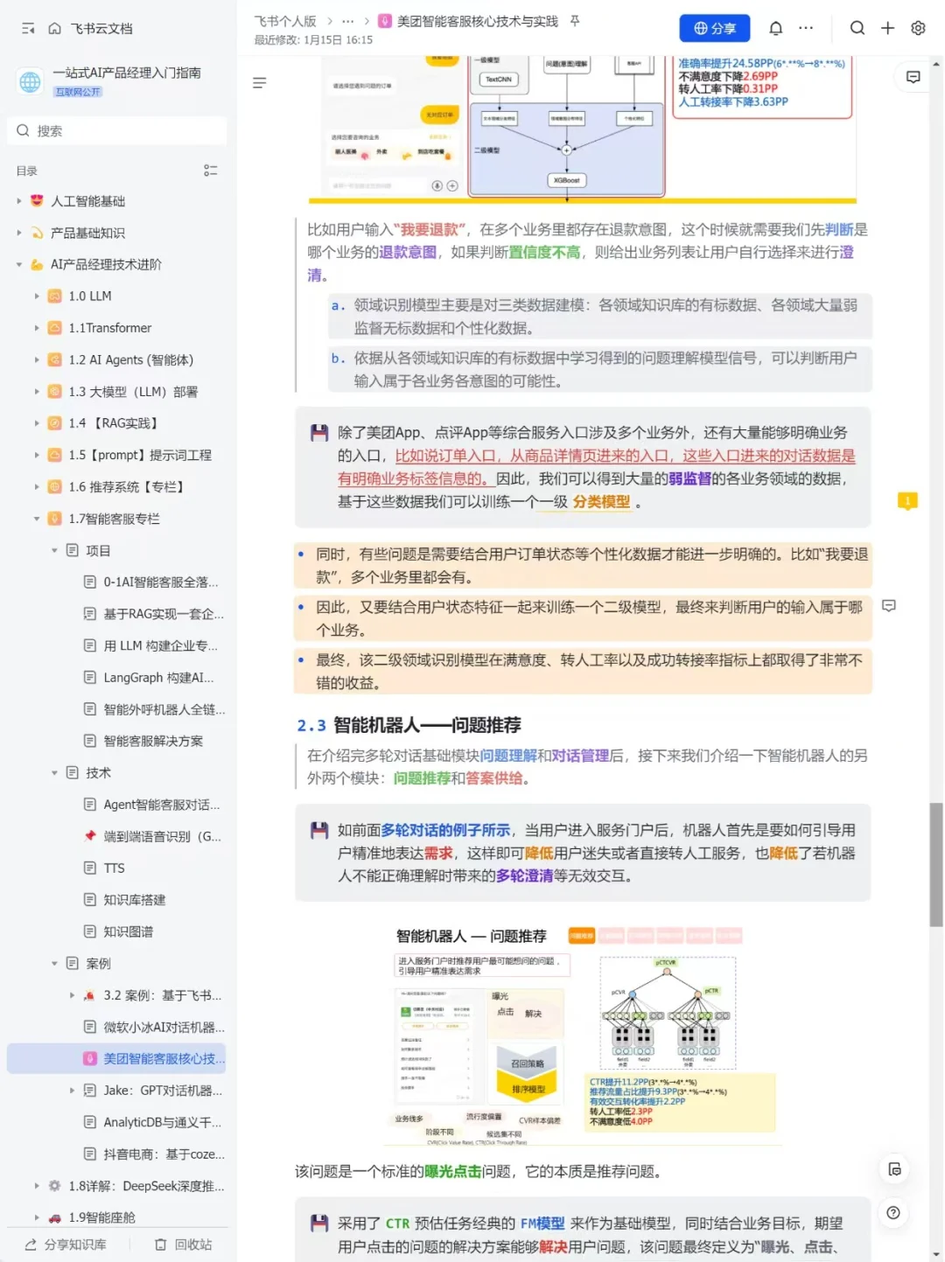Open 分享知识库 at the bottom

66,1245
